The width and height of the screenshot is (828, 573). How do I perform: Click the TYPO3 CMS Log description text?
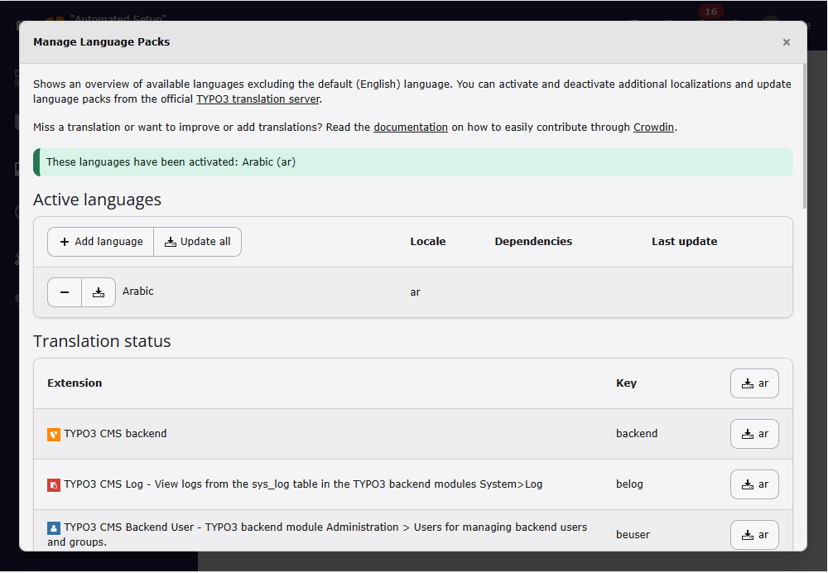click(x=303, y=484)
